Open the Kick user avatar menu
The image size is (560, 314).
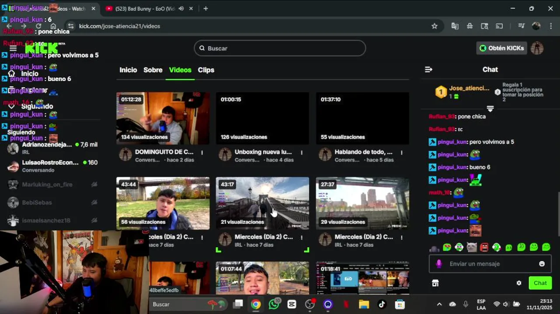537,48
